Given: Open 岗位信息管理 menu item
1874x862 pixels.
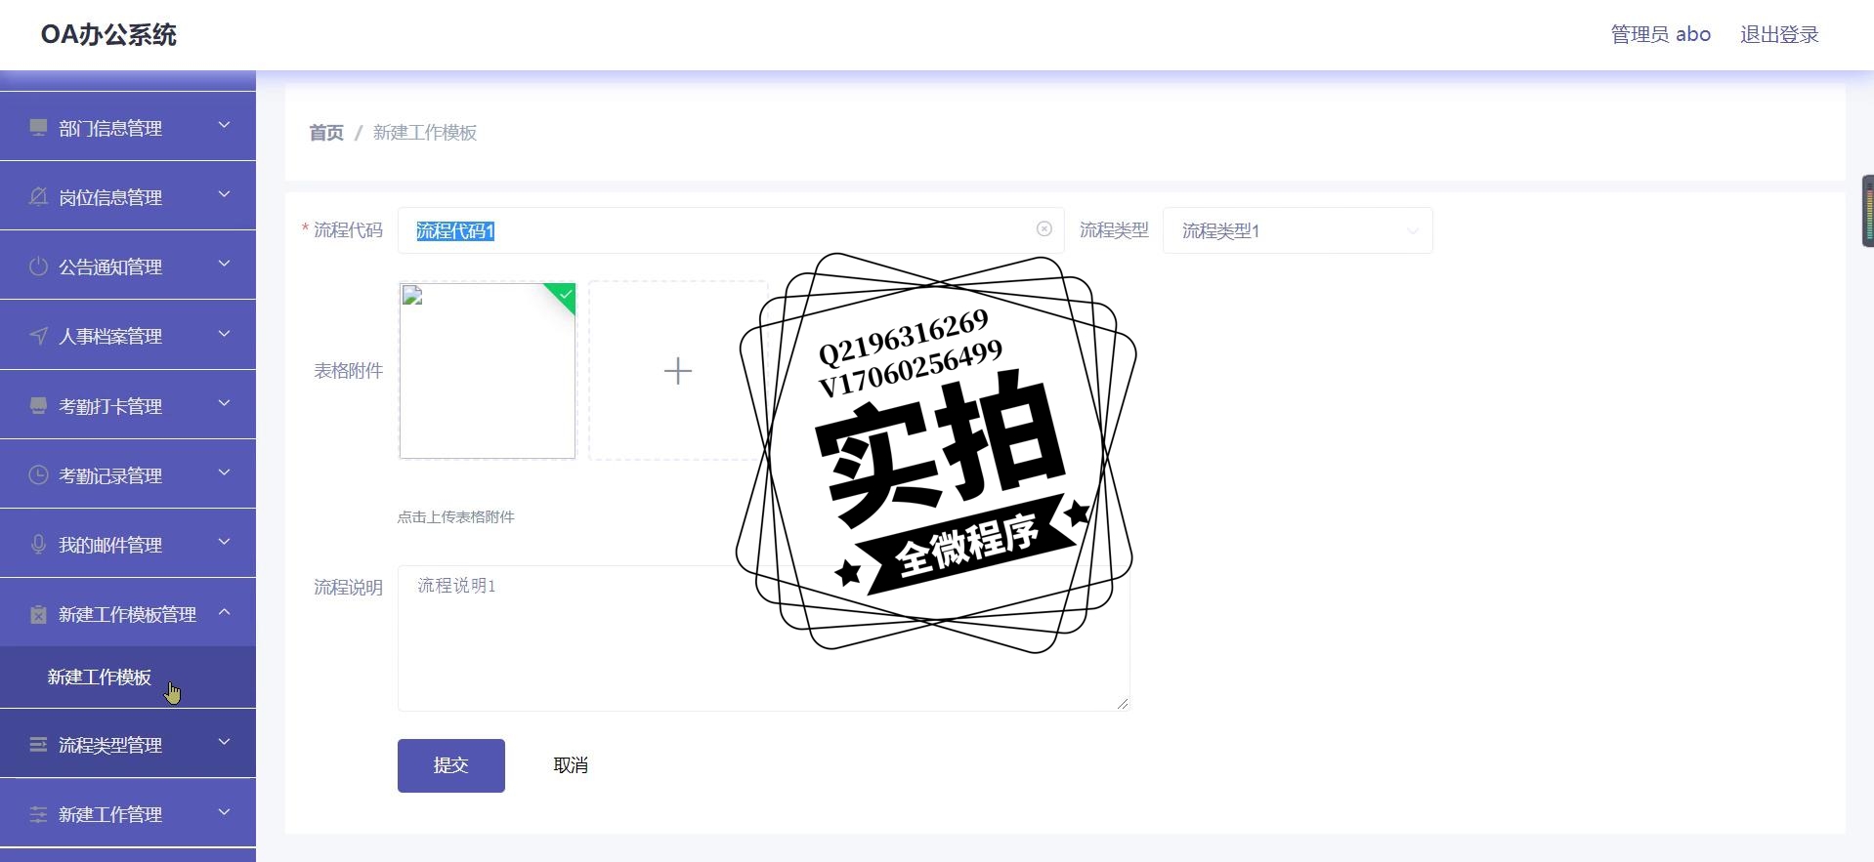Looking at the screenshot, I should point(128,196).
